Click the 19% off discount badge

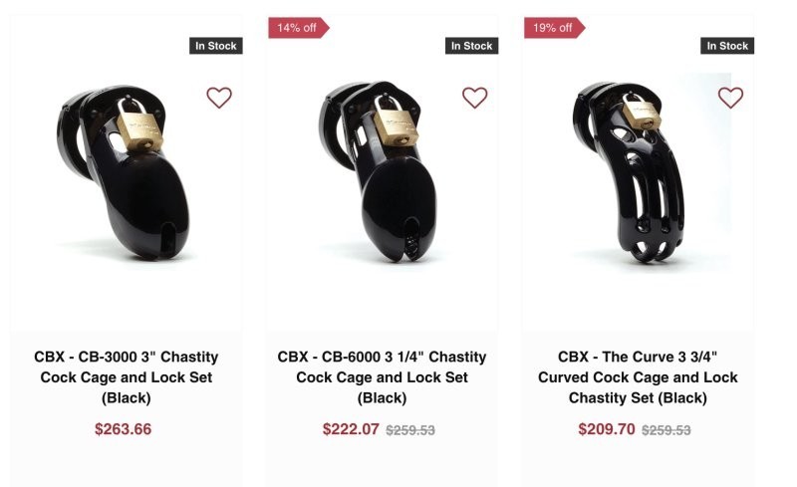pos(552,28)
